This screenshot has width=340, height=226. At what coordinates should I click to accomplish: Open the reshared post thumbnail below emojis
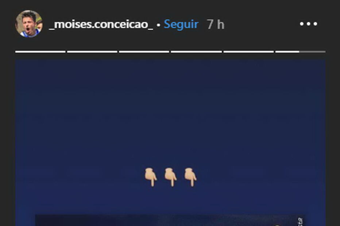tap(170, 220)
